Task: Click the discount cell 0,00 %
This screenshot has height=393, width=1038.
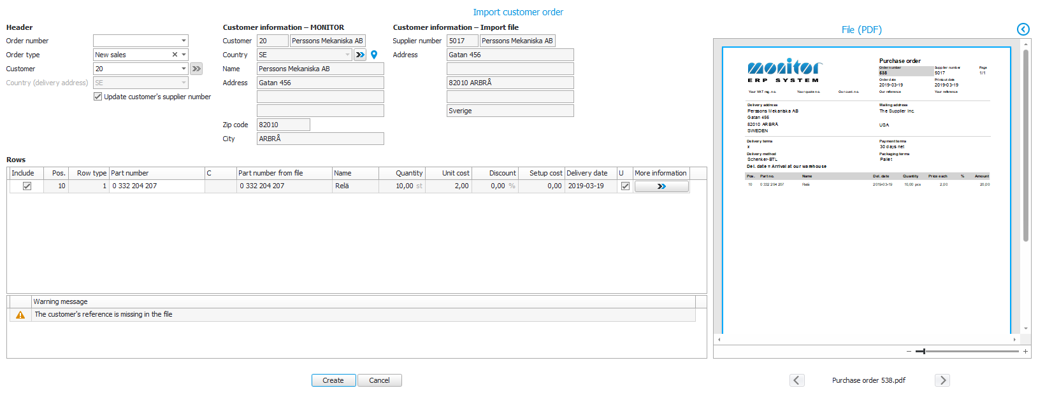Action: 494,186
